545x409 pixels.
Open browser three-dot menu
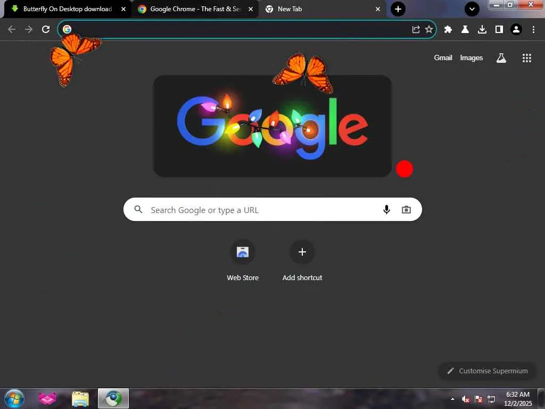[533, 30]
